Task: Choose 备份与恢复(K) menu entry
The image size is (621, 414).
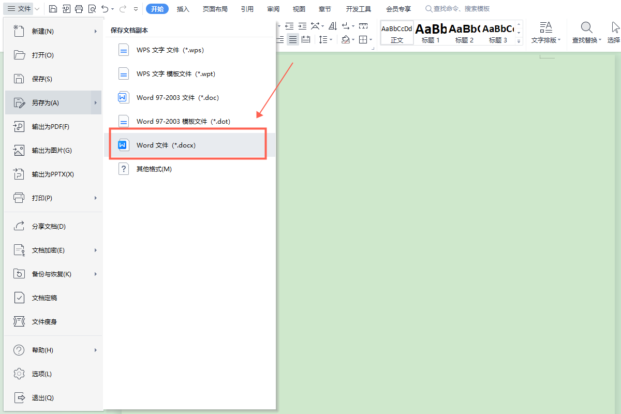Action: pyautogui.click(x=53, y=274)
